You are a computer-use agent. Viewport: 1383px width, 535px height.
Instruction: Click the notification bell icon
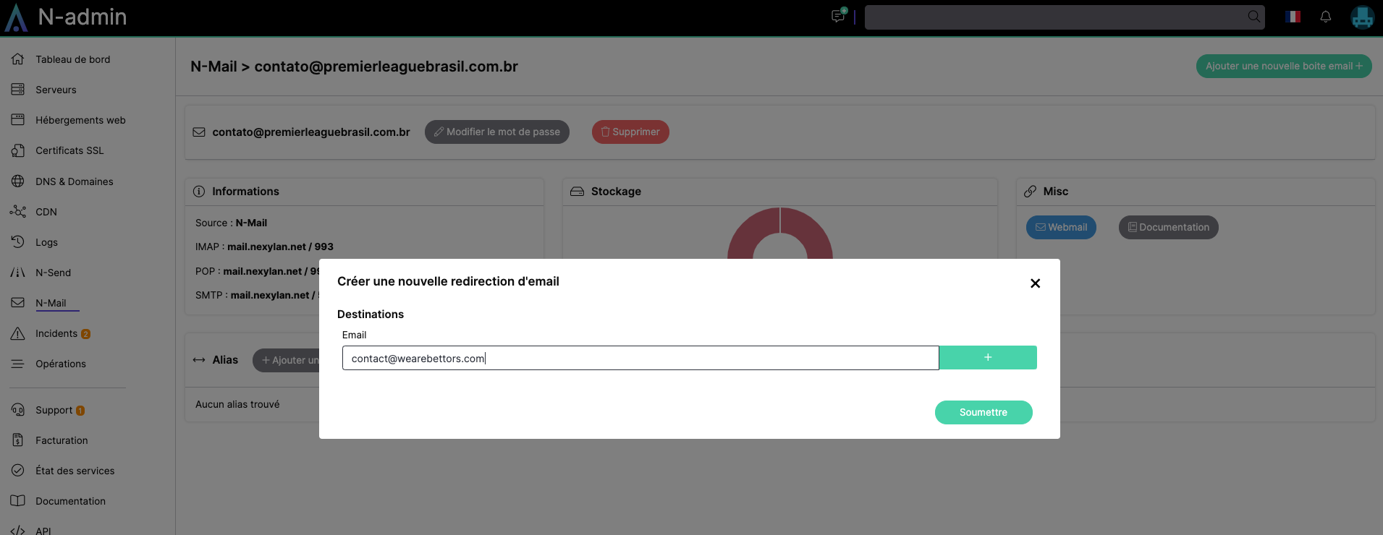coord(1325,17)
